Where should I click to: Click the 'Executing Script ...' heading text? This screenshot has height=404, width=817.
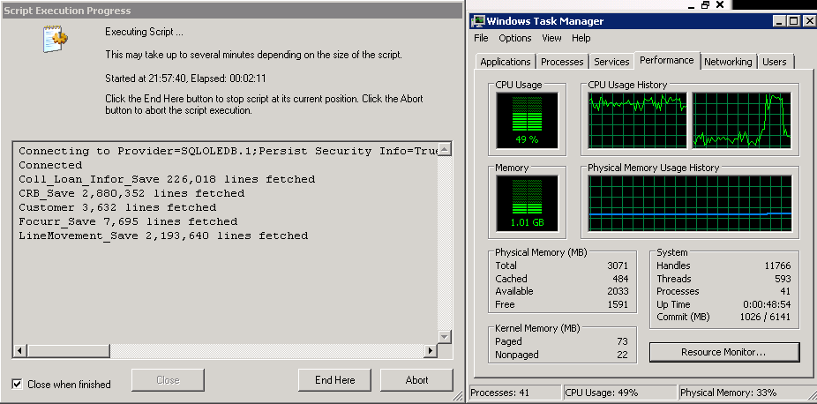pos(144,32)
